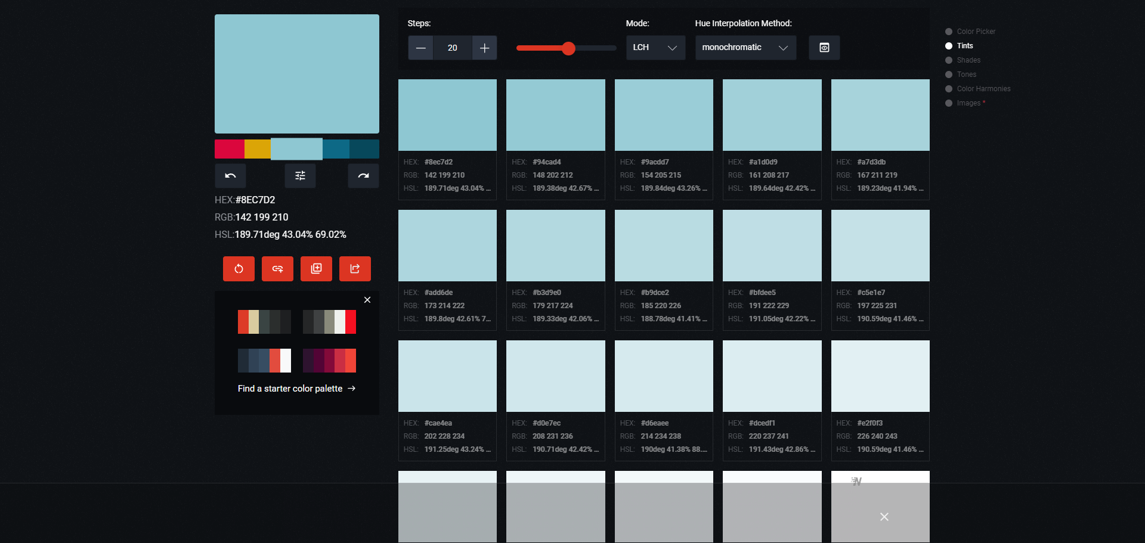Close the starter color palette panel
The width and height of the screenshot is (1145, 543).
[367, 300]
